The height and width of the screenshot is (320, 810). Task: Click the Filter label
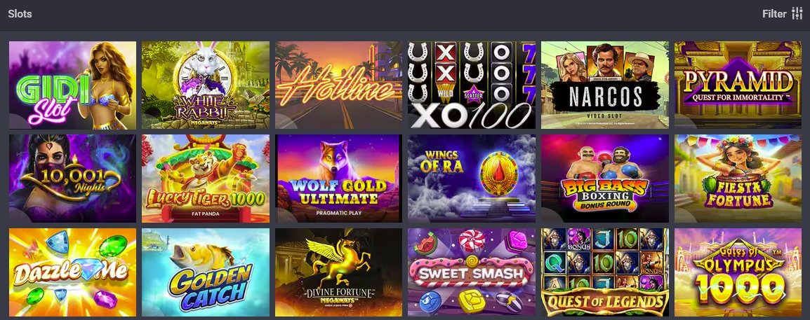pos(774,14)
